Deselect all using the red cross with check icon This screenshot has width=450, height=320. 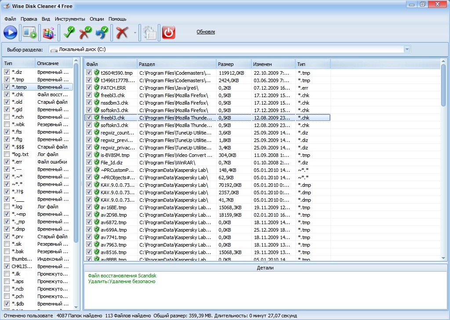[85, 32]
